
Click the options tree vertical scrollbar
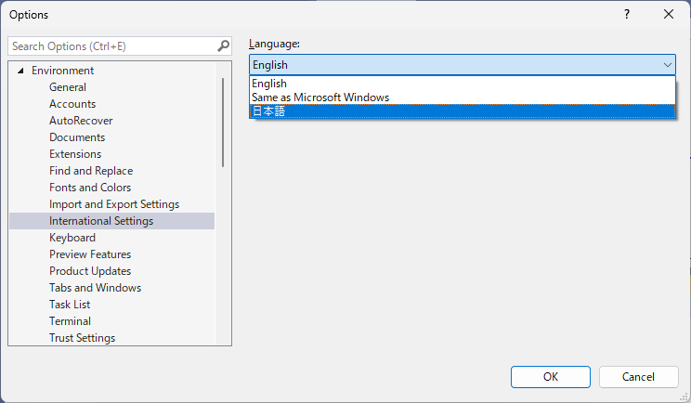[223, 121]
